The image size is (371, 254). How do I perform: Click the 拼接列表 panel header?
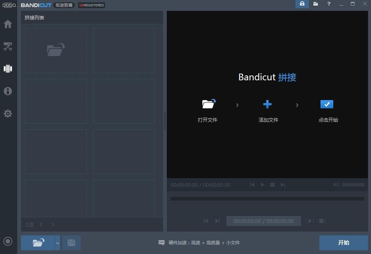coord(34,18)
